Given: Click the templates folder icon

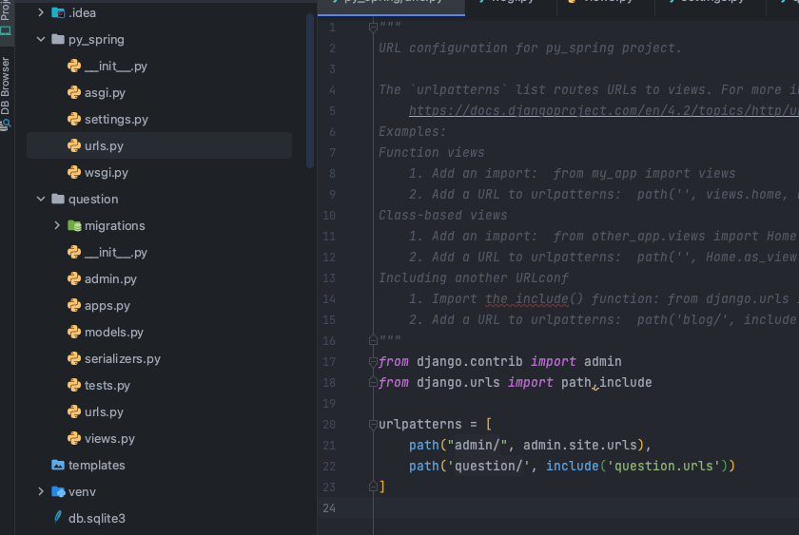Looking at the screenshot, I should 58,465.
